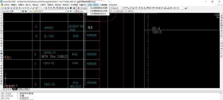Click the tt_config command line entry
The width and height of the screenshot is (223, 100).
coord(7,96)
